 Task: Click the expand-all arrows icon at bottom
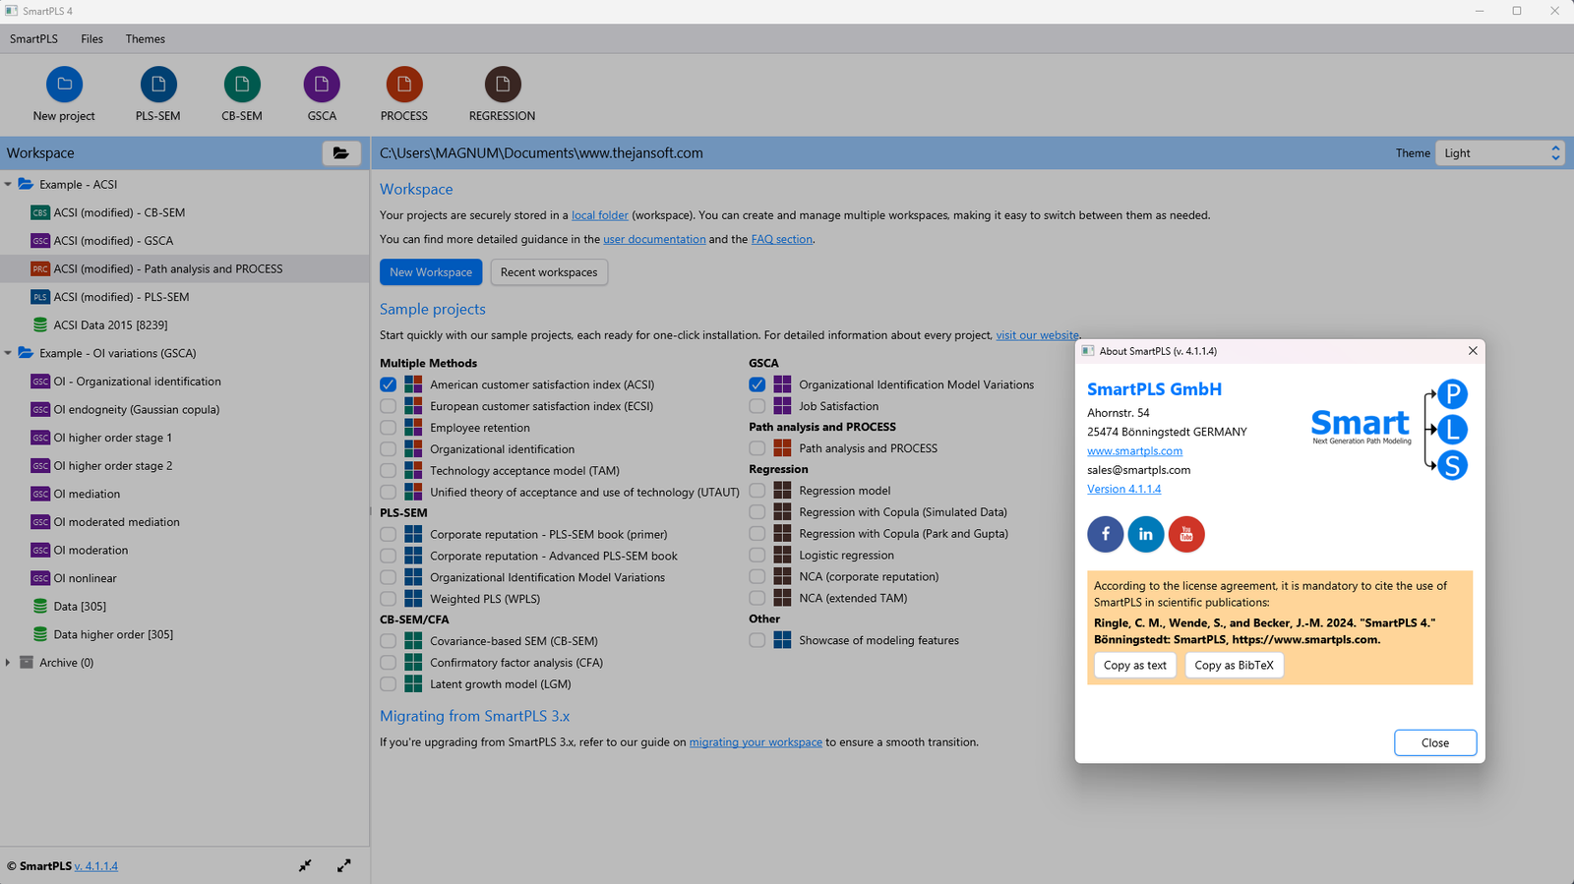tap(344, 865)
